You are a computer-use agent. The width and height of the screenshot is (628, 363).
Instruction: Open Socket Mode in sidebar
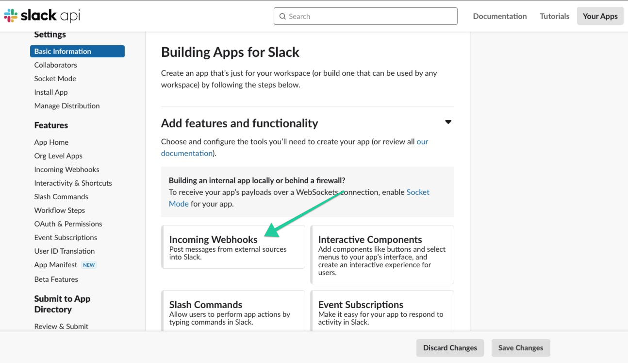click(x=55, y=78)
